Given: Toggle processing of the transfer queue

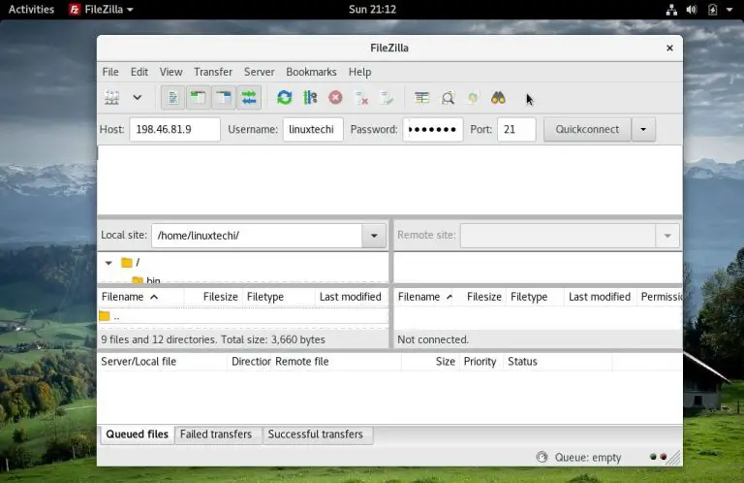Looking at the screenshot, I should pos(310,98).
